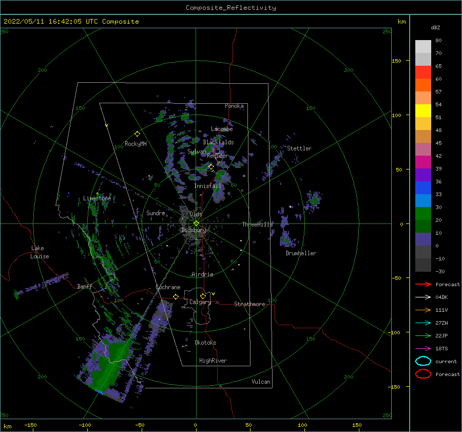Click the green echo cluster northeast of Drumheller

point(314,200)
